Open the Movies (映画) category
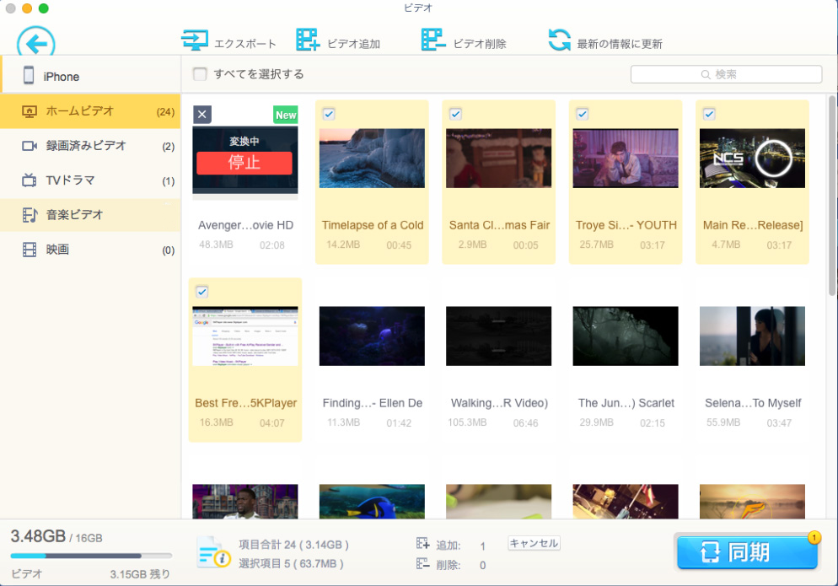Image resolution: width=838 pixels, height=586 pixels. pos(90,250)
